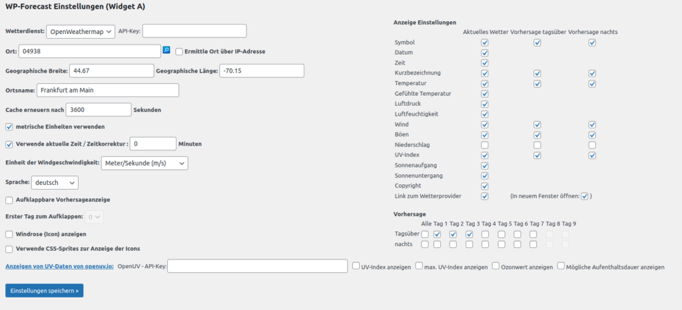
Task: Check the Ozonwert anzeigen checkbox
Action: (x=496, y=265)
